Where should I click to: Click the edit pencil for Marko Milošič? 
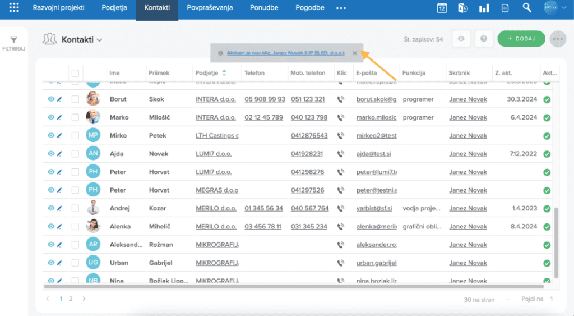[x=59, y=117]
